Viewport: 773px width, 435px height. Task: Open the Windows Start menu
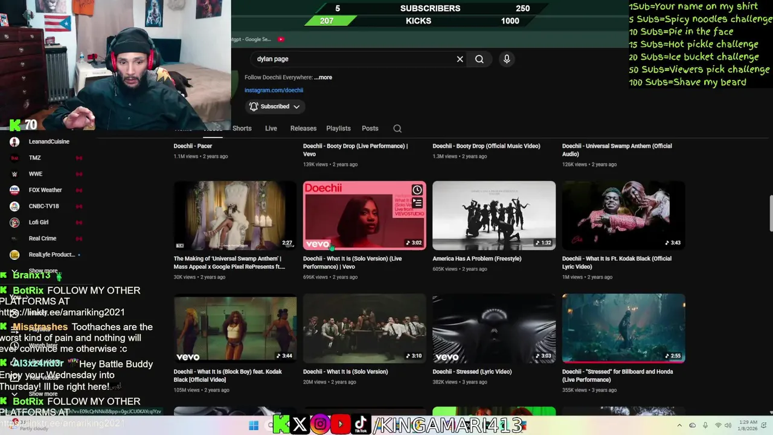(254, 425)
